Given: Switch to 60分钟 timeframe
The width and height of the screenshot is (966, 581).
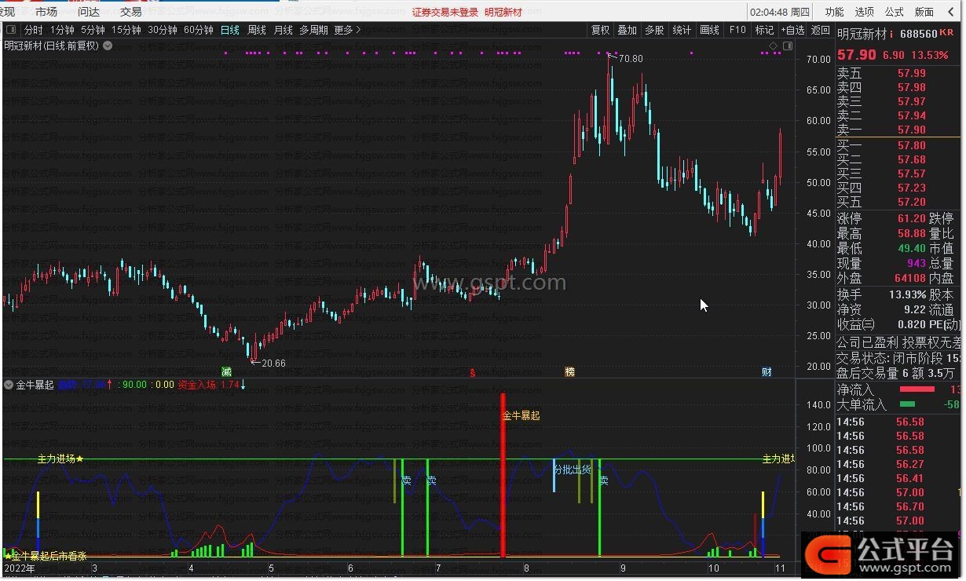Looking at the screenshot, I should 199,30.
